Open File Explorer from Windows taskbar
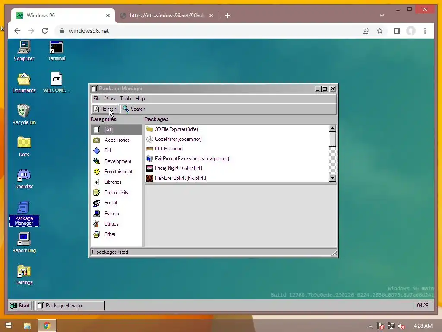The width and height of the screenshot is (442, 332). click(x=27, y=326)
